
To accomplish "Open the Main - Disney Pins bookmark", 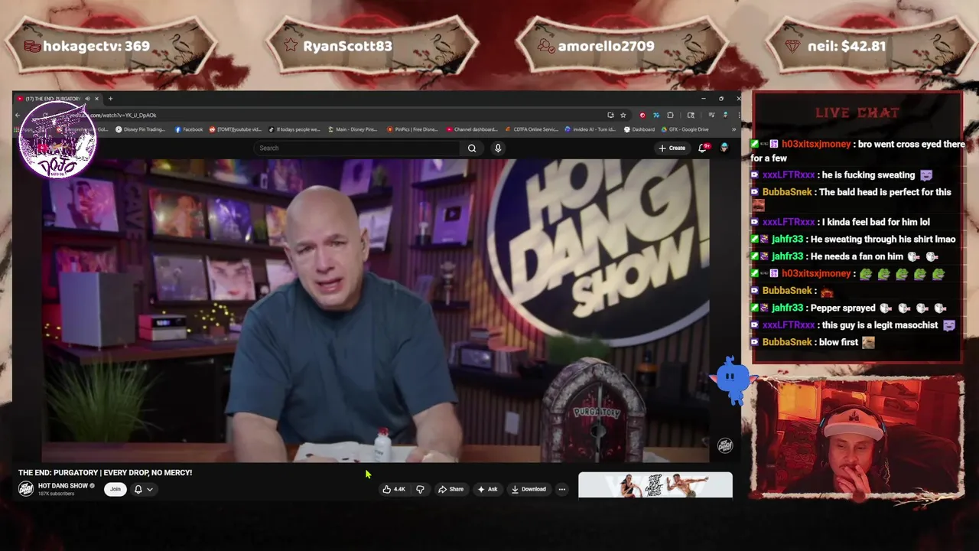I will coord(353,129).
